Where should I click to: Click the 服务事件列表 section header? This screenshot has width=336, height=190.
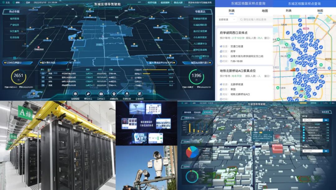tap(54, 63)
